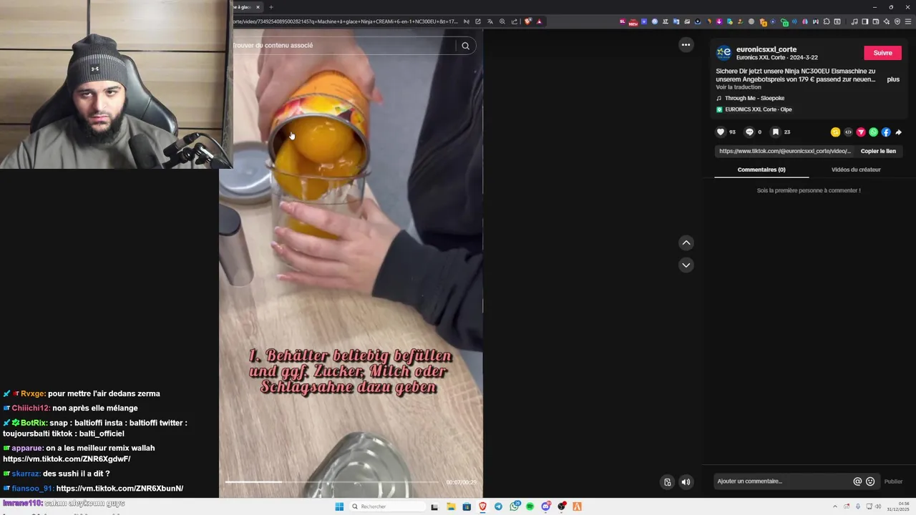
Task: Mute the video with the speaker icon
Action: (x=686, y=481)
